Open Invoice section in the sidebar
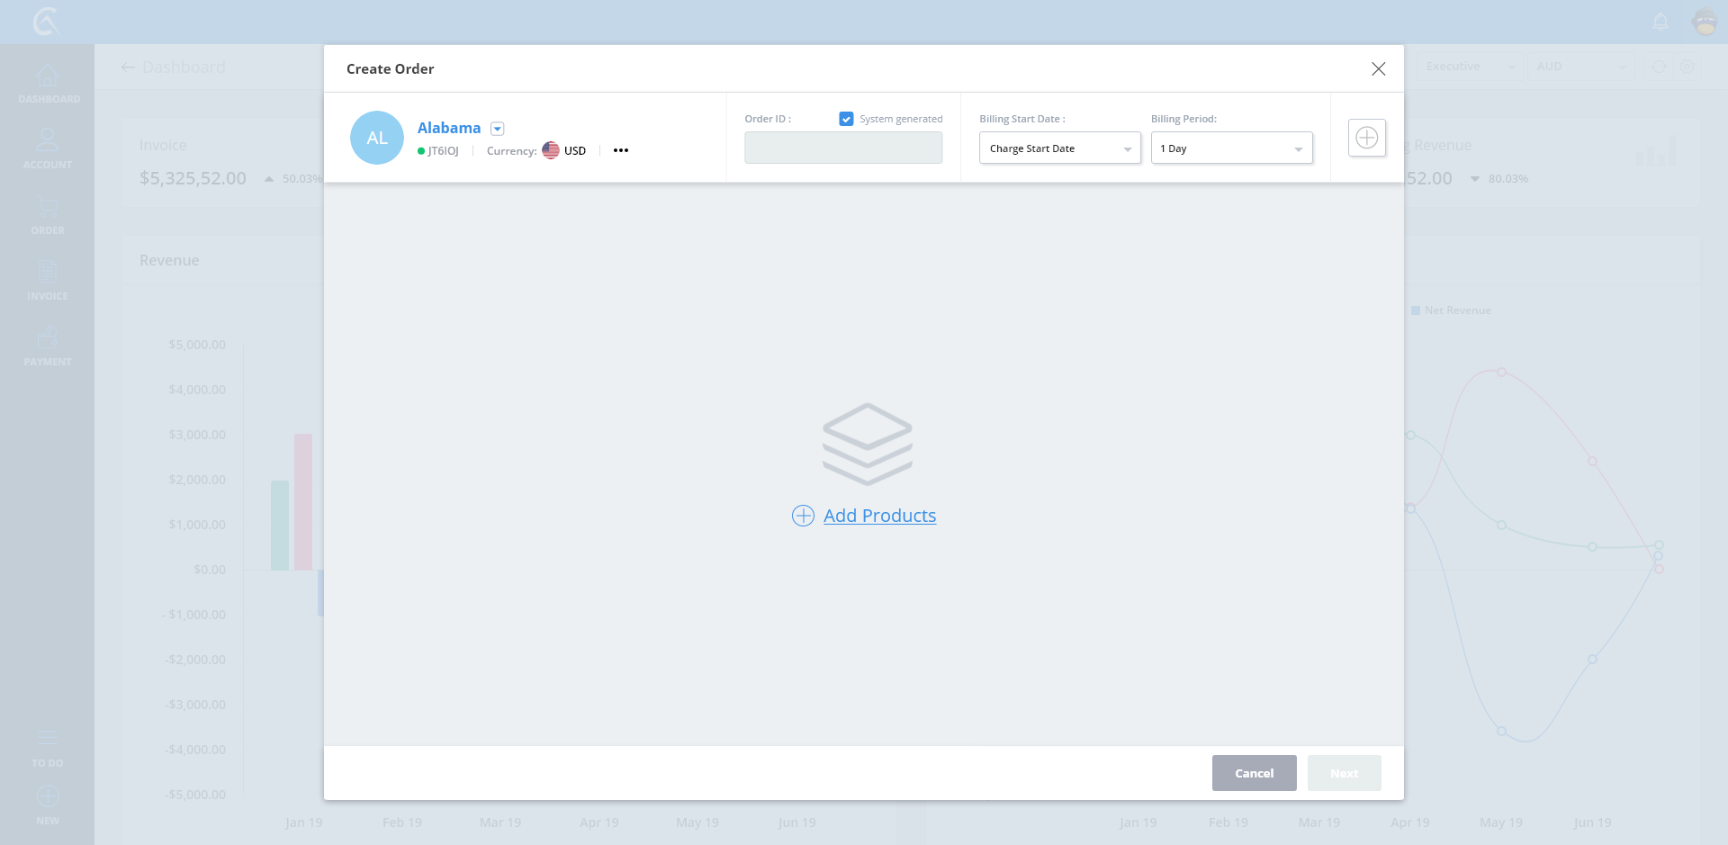Image resolution: width=1728 pixels, height=845 pixels. [48, 281]
